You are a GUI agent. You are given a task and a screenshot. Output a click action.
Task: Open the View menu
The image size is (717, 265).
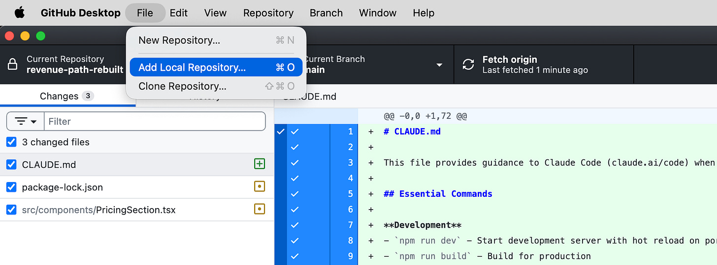coord(215,13)
